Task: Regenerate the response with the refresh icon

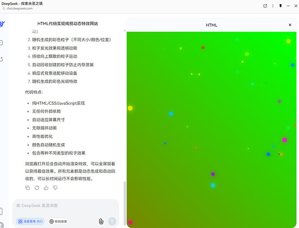Action: 37,188
